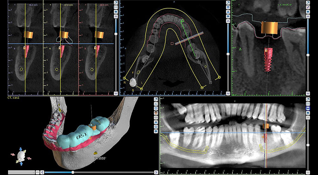Screen dimensions: 318x175
Task: Click the binoculars icon in 3D view toolbar
Action: point(156,131)
